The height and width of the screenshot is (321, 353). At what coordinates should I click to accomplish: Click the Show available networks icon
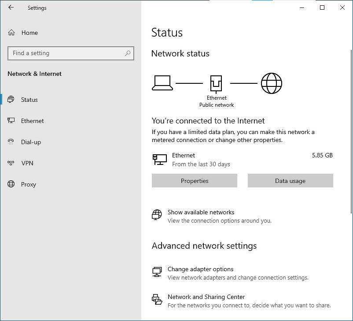pyautogui.click(x=157, y=215)
